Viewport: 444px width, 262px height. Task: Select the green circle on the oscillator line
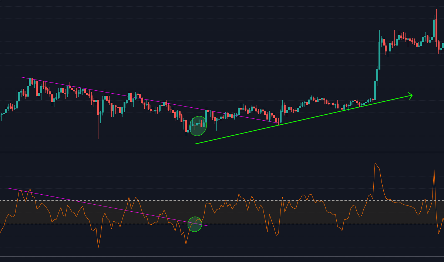pyautogui.click(x=195, y=224)
